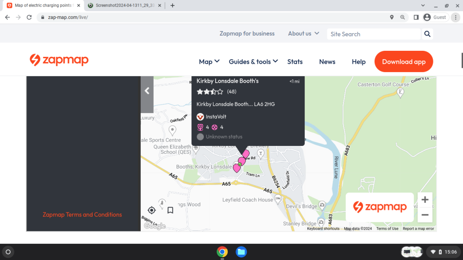Open Chrome from the shelf

(222, 252)
